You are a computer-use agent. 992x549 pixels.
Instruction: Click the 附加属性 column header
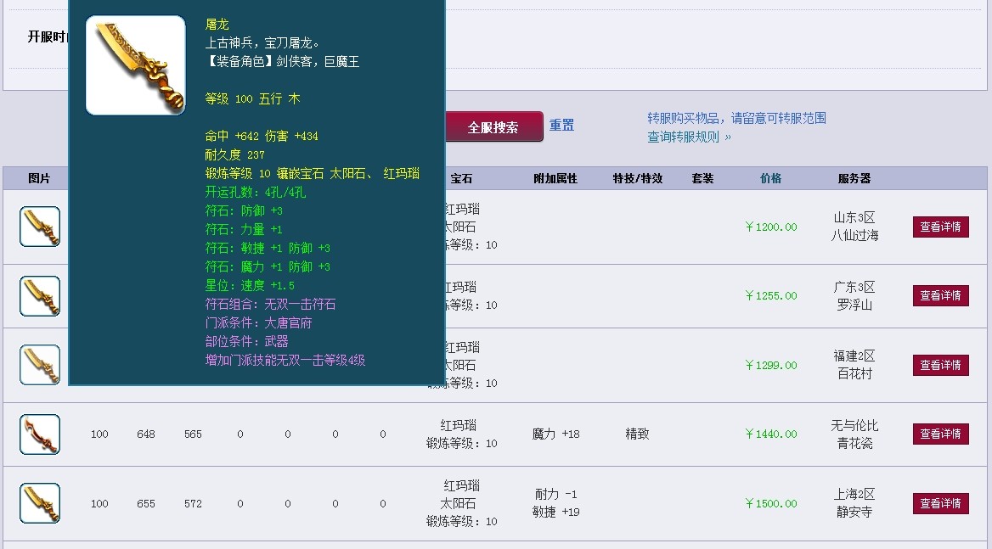coord(555,178)
